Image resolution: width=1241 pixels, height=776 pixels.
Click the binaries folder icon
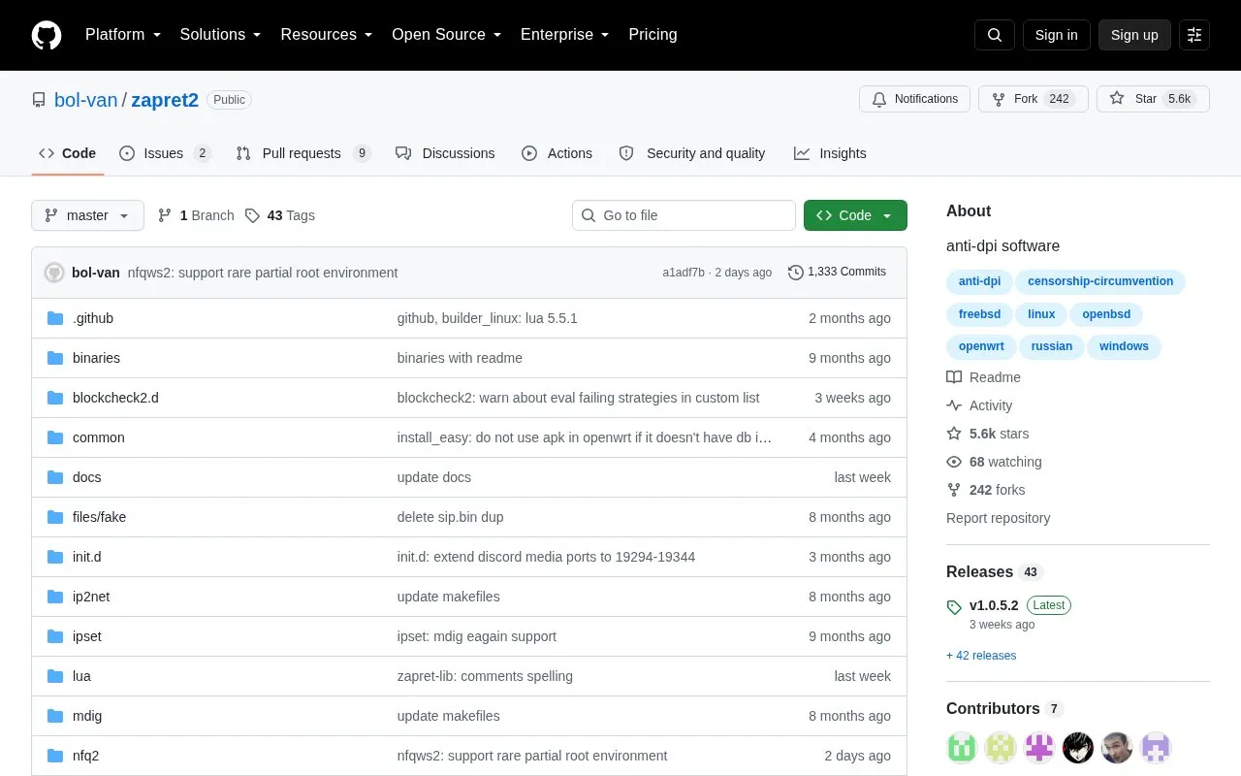55,358
